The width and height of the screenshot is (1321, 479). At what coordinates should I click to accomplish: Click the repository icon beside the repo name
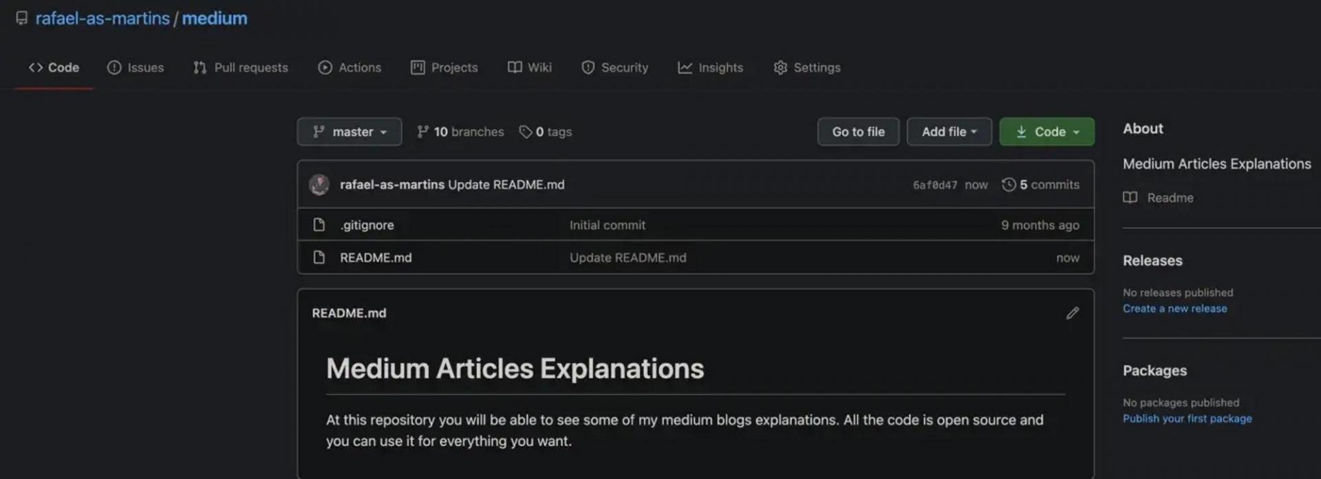(22, 18)
